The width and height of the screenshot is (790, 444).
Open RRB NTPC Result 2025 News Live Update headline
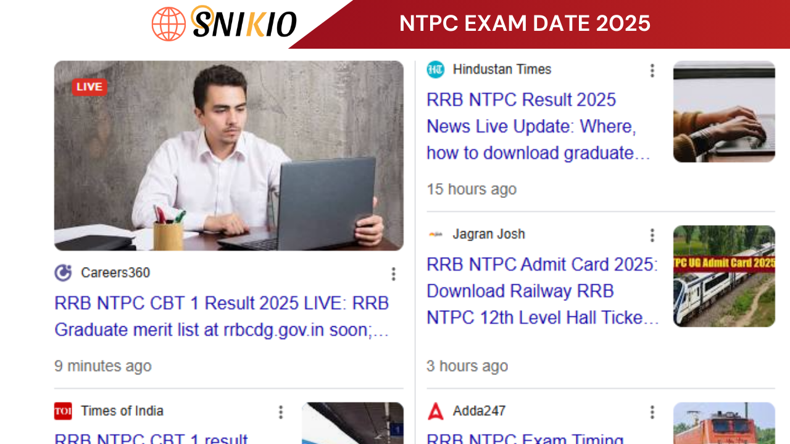coord(538,126)
